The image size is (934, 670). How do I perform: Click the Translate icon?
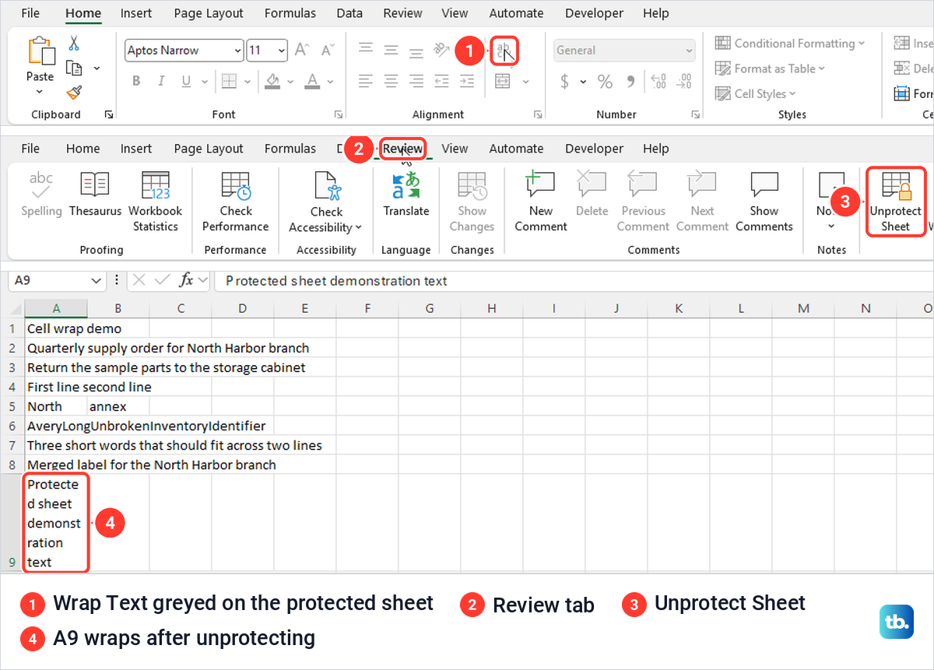tap(406, 195)
